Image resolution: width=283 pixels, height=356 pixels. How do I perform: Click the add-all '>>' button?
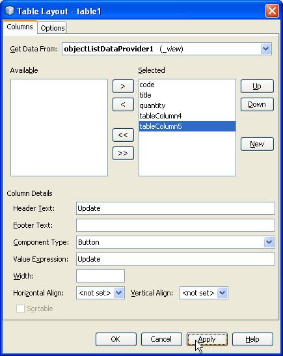tap(123, 153)
